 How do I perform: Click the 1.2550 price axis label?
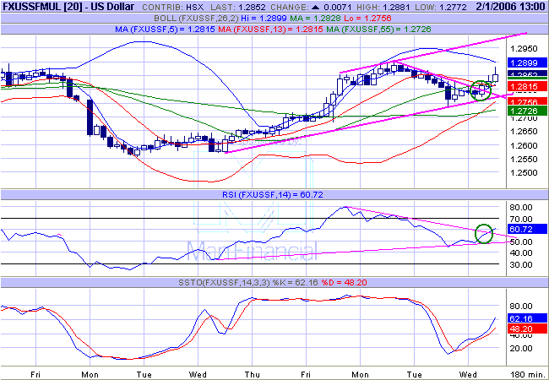click(x=524, y=160)
